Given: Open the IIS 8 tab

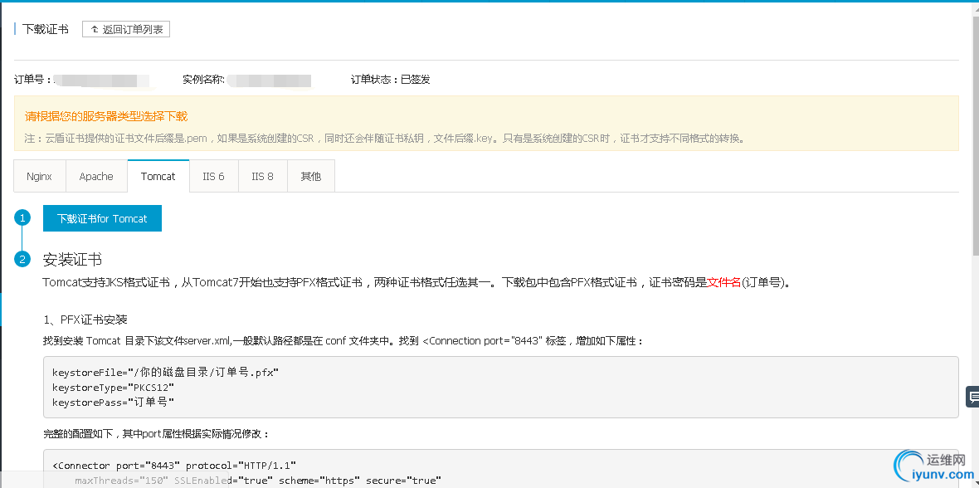Looking at the screenshot, I should tap(263, 176).
